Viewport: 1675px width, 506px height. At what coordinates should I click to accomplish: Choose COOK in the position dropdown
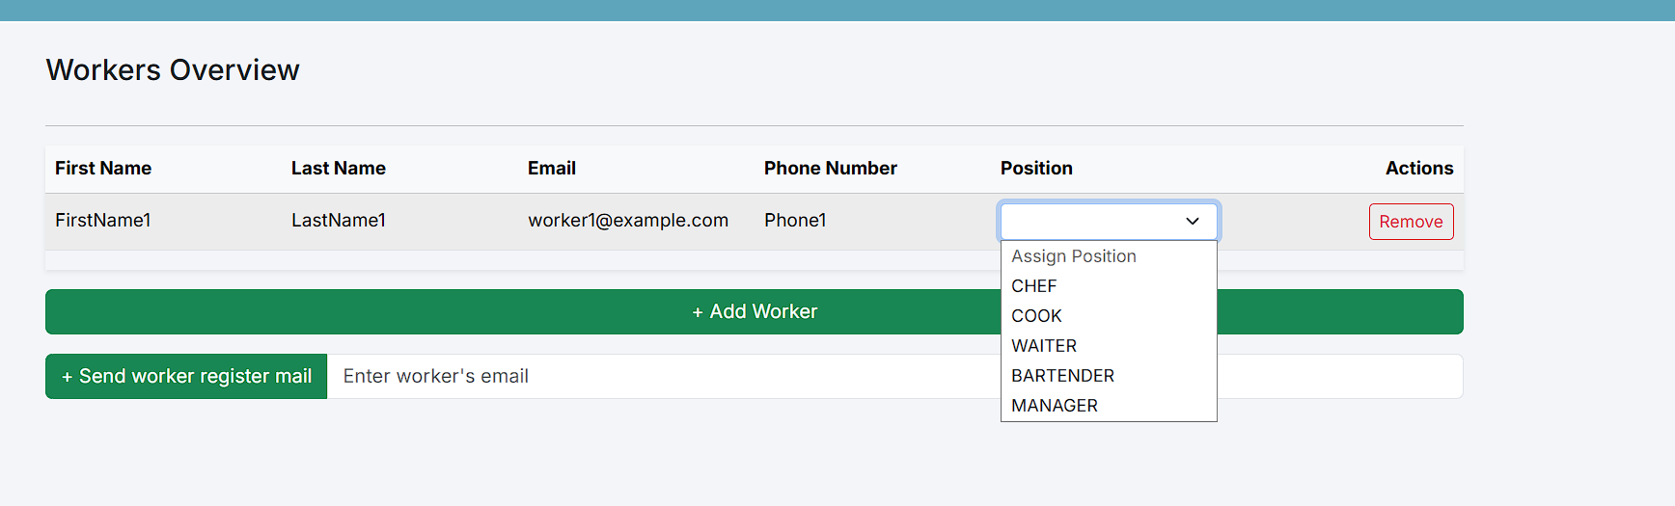pyautogui.click(x=1036, y=316)
